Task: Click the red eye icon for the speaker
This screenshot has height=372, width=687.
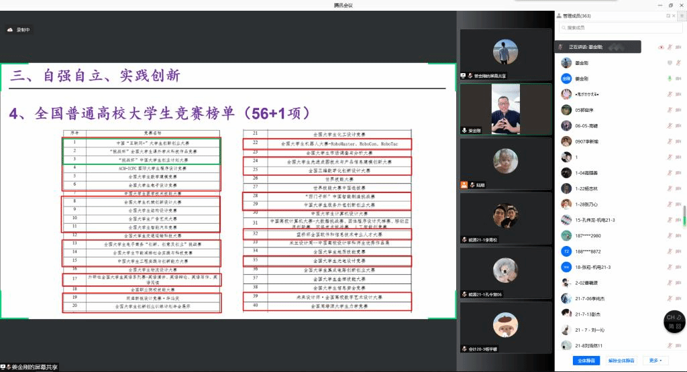Action: [661, 47]
